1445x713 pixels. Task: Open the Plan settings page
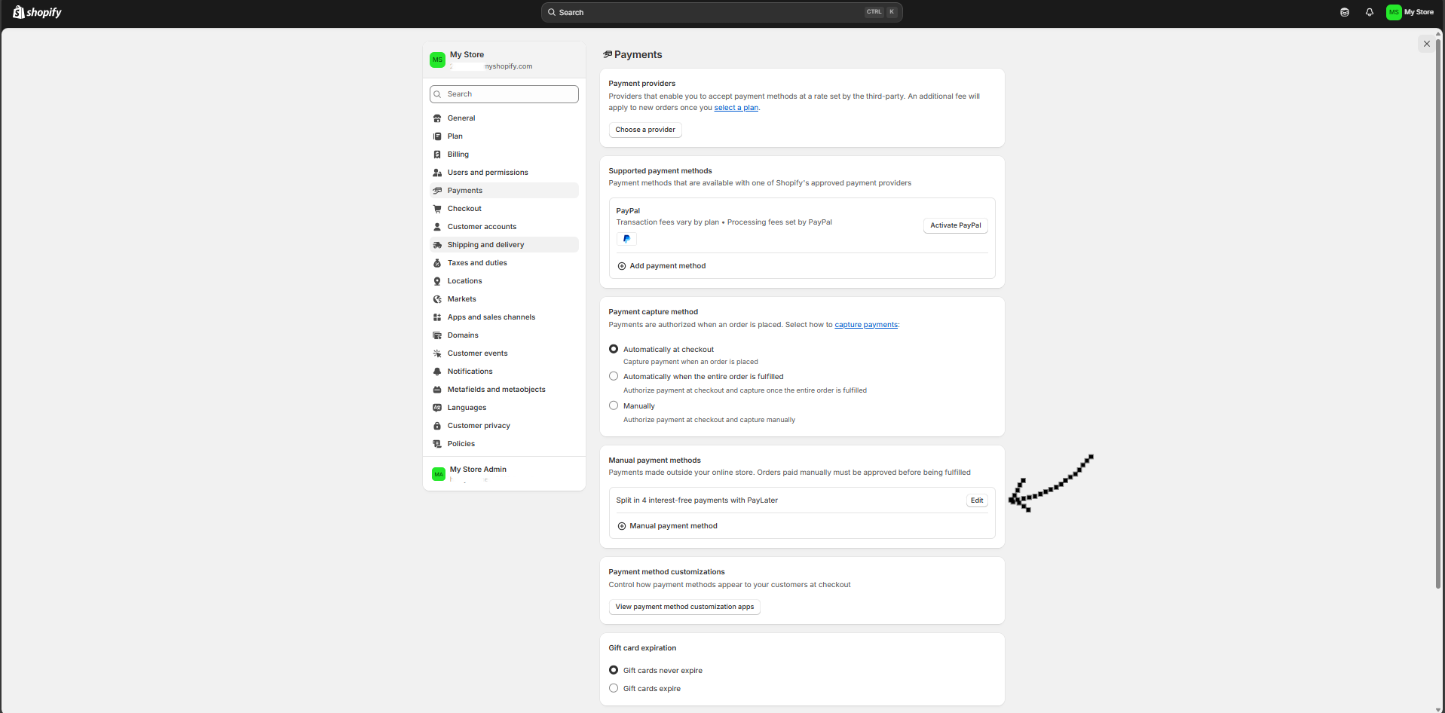[x=504, y=136]
